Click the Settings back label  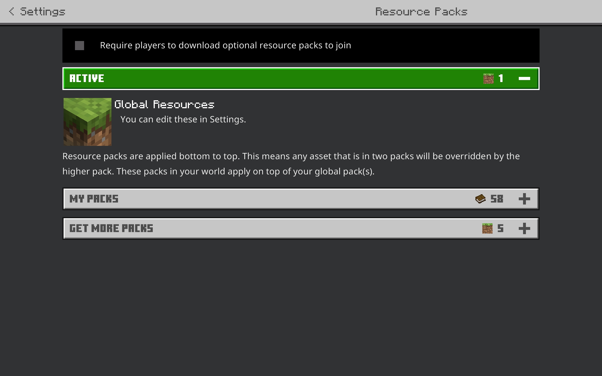[x=43, y=12]
